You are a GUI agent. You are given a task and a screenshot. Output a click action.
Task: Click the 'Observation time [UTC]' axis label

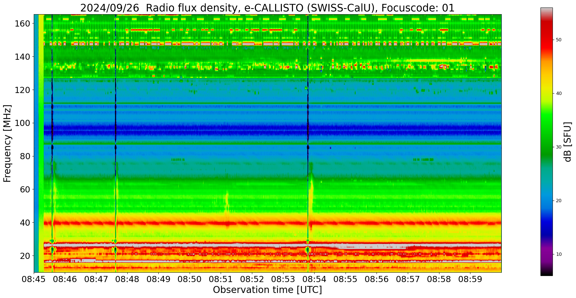[x=267, y=290]
